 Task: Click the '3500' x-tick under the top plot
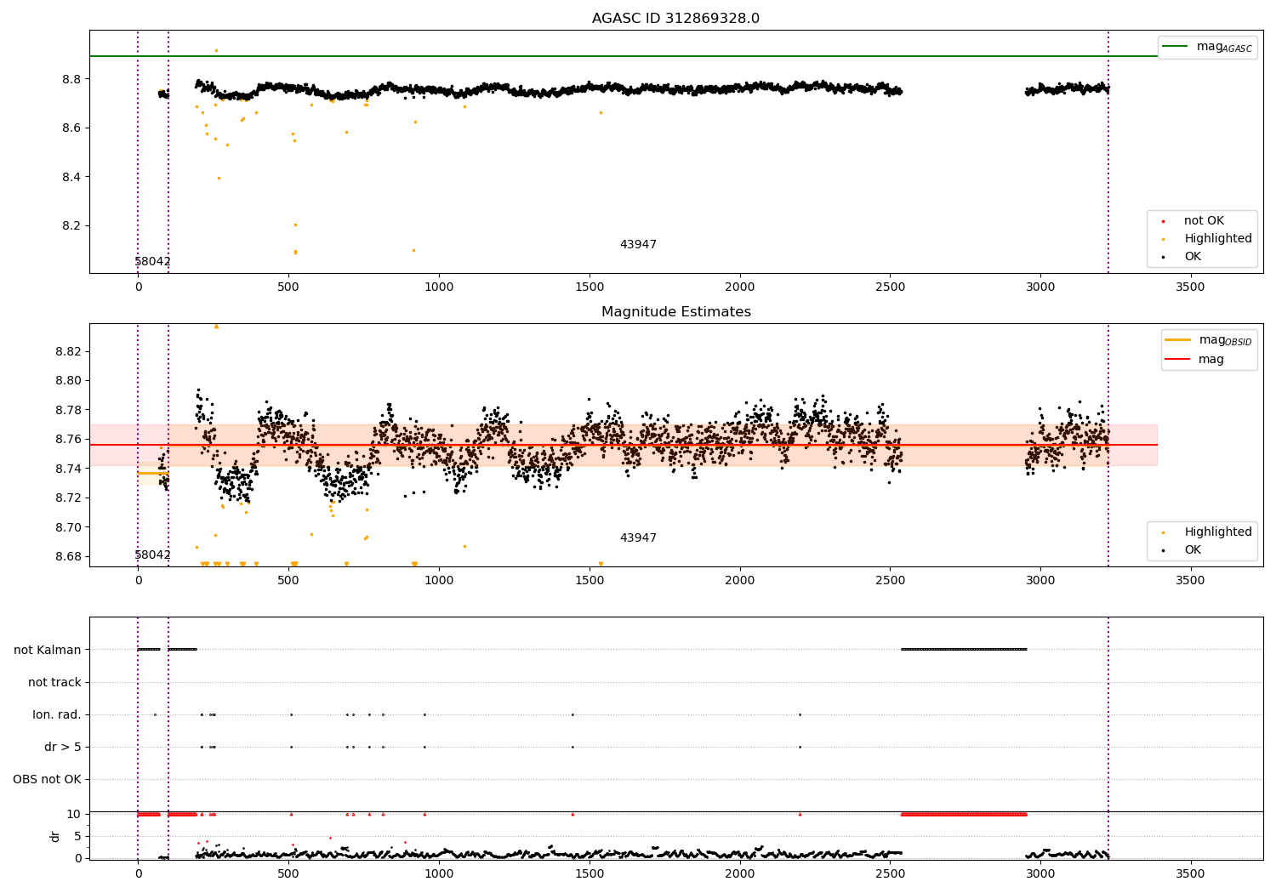tap(1190, 287)
